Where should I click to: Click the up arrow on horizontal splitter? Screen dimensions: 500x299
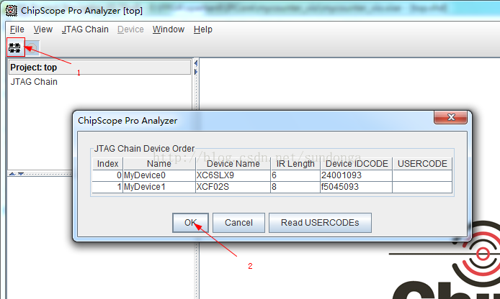(x=12, y=174)
